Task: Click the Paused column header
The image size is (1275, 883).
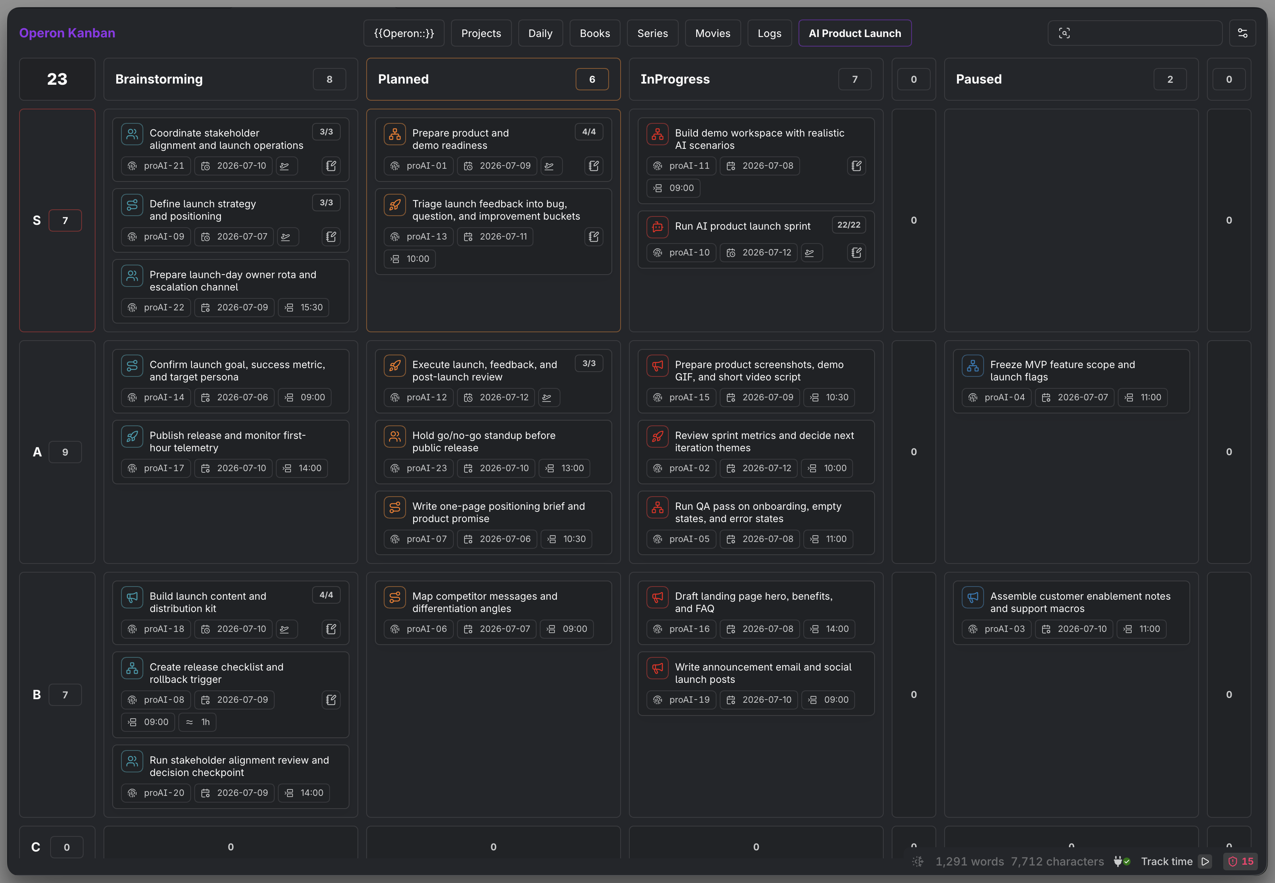Action: 1071,79
